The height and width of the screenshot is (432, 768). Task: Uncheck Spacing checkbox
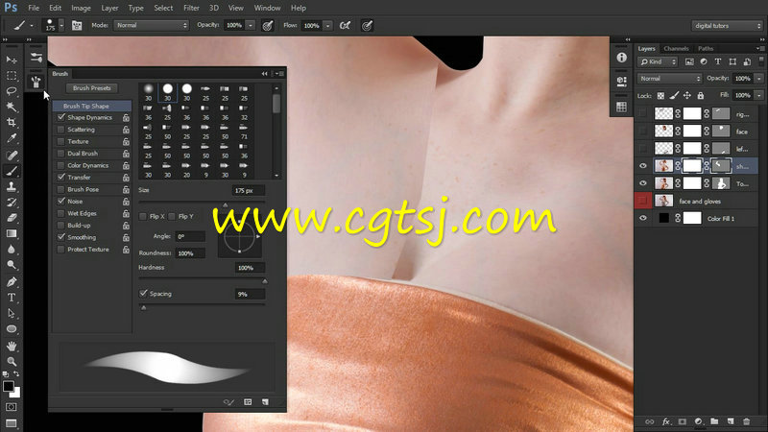[143, 294]
